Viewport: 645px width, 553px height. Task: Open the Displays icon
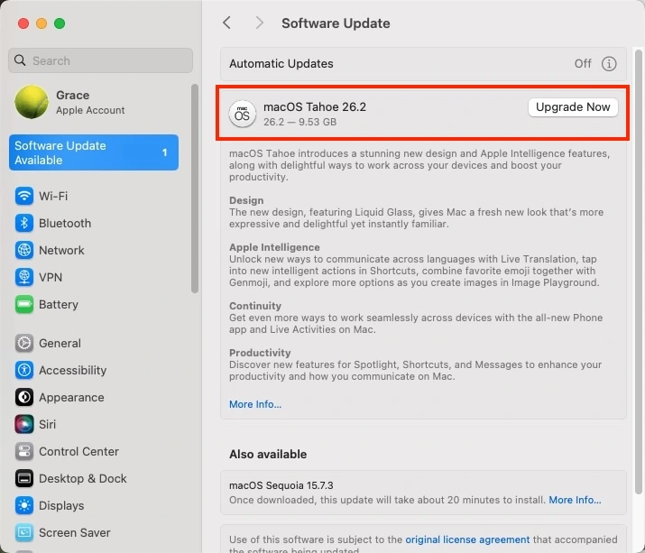tap(24, 506)
